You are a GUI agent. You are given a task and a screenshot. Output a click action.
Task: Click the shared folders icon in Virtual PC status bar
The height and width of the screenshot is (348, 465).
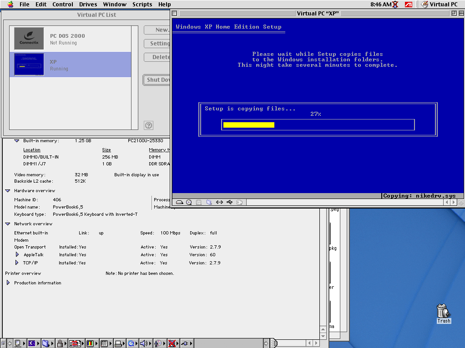[x=209, y=202]
